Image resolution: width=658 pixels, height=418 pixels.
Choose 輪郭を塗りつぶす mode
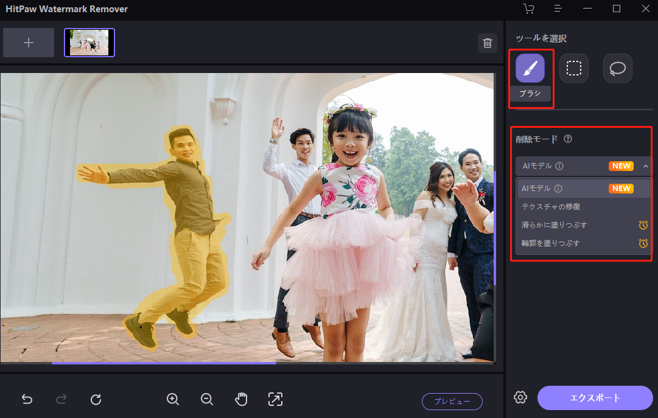pyautogui.click(x=583, y=243)
